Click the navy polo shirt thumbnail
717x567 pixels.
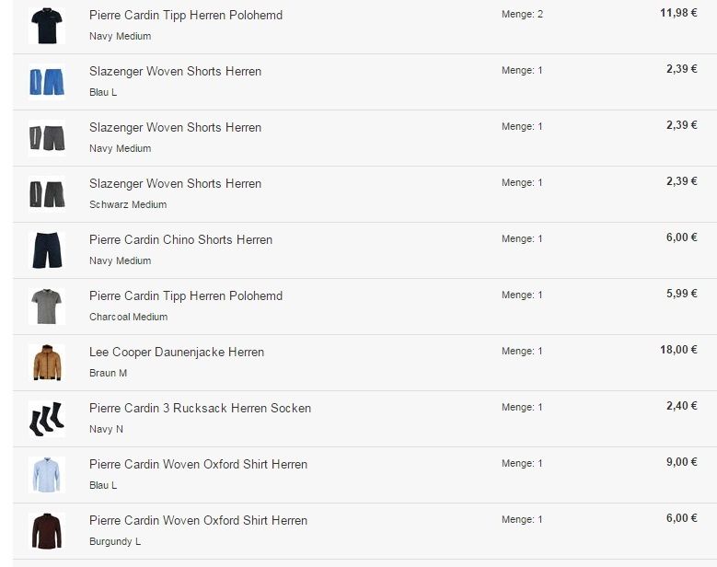(x=46, y=25)
